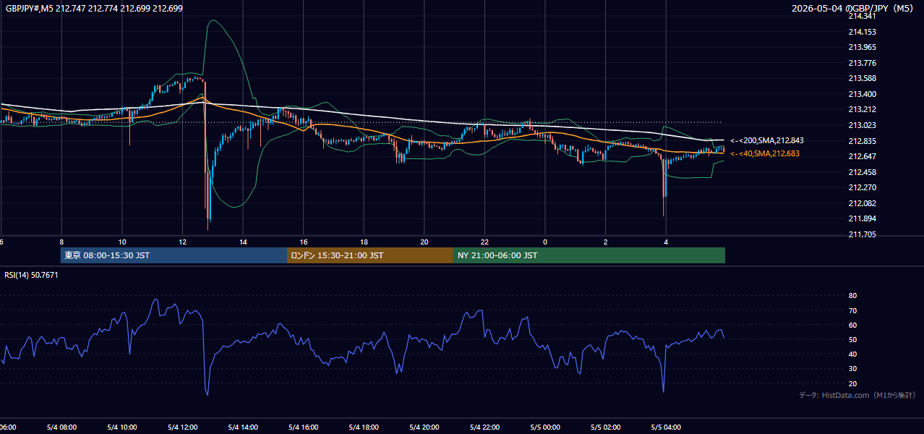Click price axis value 212.082
924x434 pixels.
coord(862,203)
